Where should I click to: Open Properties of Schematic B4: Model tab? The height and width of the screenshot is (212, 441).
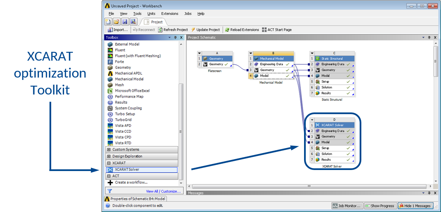(135, 199)
